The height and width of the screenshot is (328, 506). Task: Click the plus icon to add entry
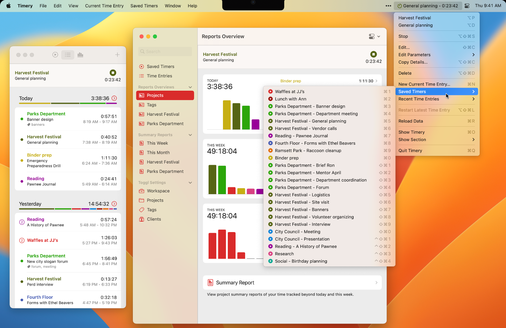[117, 55]
